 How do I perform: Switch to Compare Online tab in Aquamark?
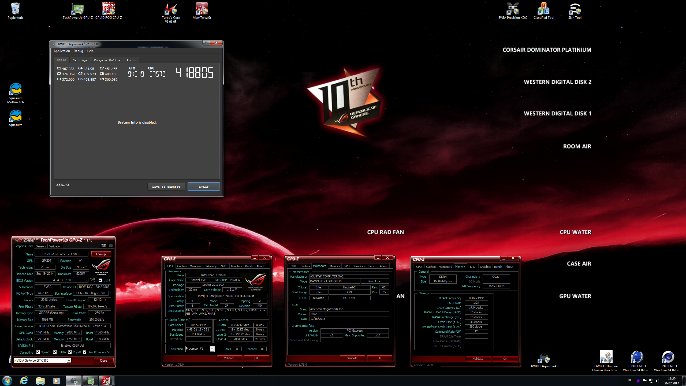click(x=107, y=60)
